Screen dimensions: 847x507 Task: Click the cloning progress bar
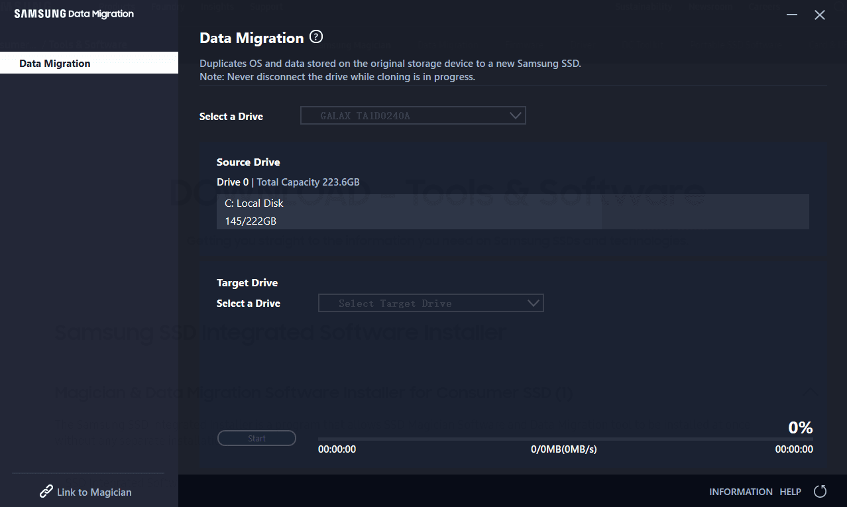pos(563,437)
